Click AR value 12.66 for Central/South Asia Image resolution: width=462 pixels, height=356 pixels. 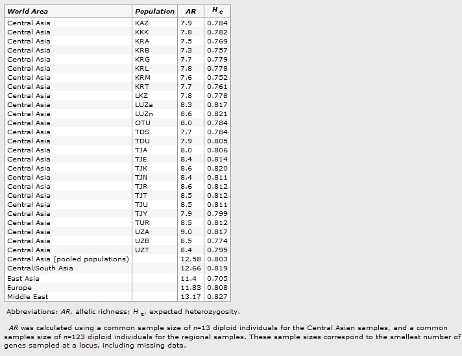tap(191, 268)
